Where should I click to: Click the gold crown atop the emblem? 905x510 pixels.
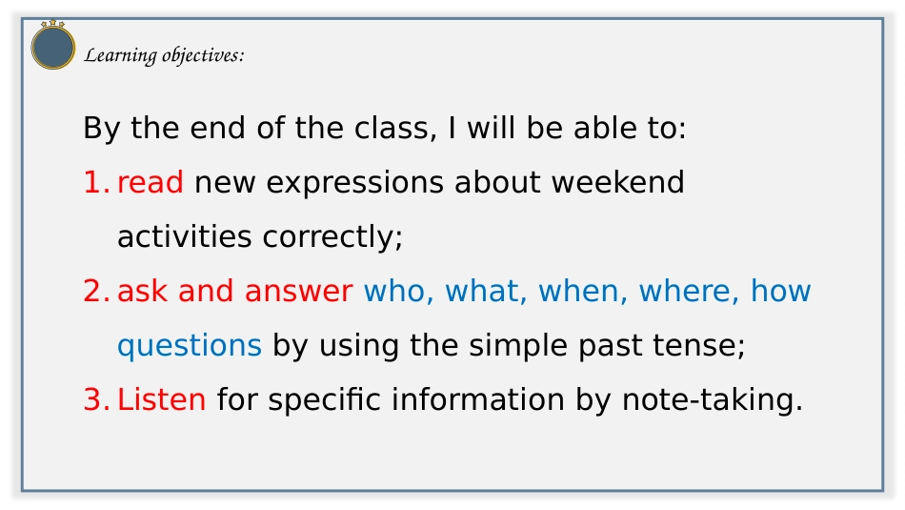click(53, 23)
